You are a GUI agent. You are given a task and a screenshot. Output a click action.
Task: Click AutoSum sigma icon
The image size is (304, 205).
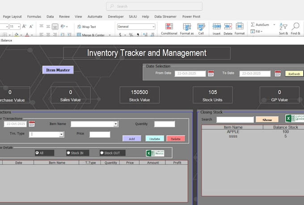click(x=253, y=25)
